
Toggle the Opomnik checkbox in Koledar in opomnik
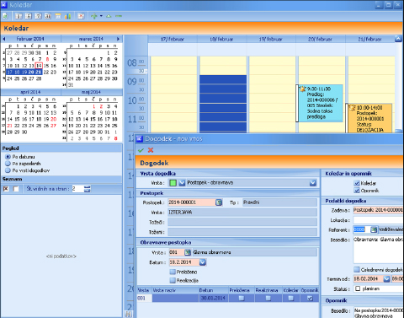click(x=357, y=191)
